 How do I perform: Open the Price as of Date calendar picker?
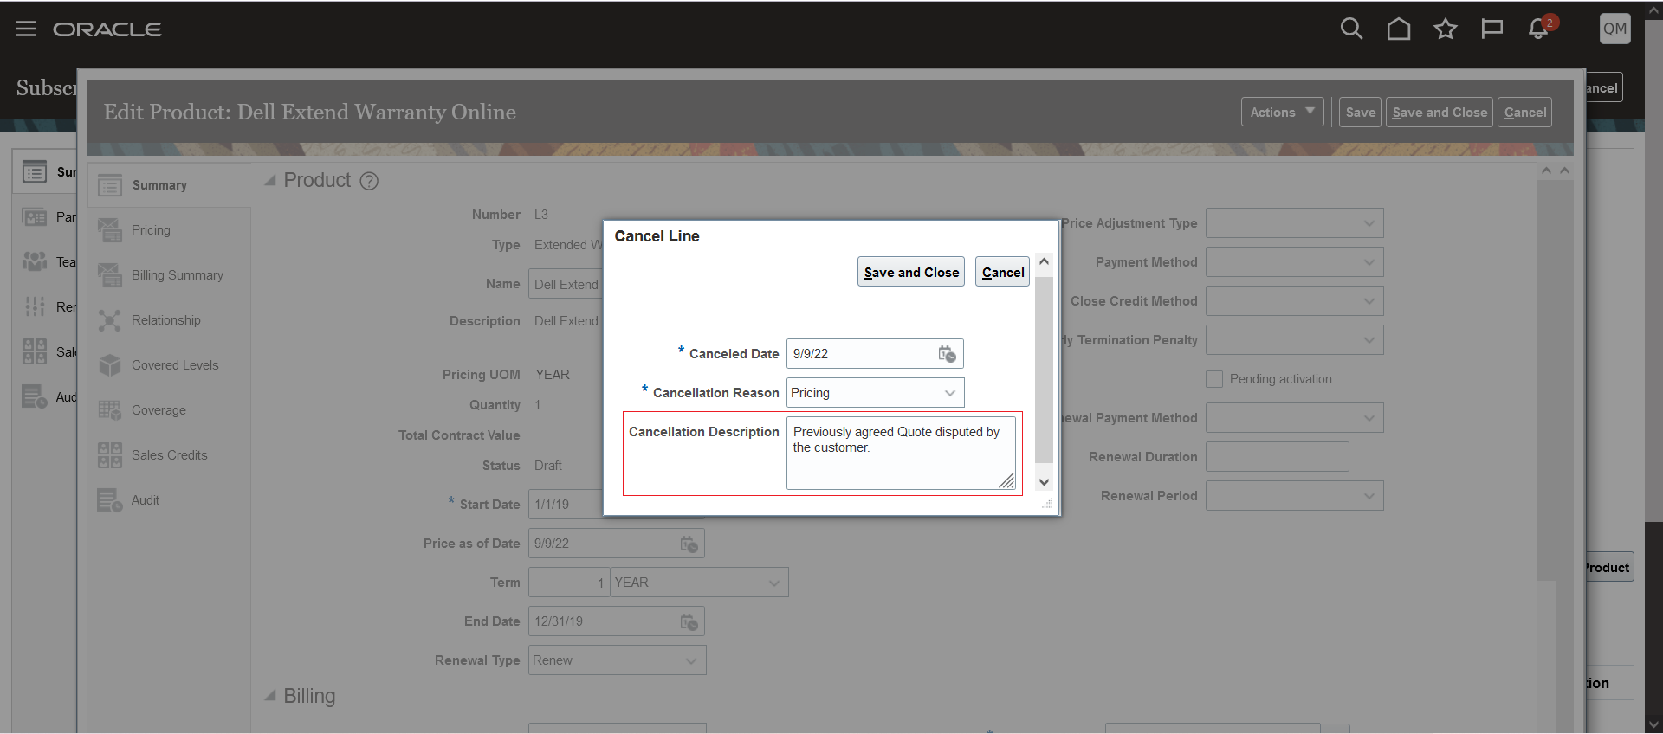pyautogui.click(x=689, y=544)
